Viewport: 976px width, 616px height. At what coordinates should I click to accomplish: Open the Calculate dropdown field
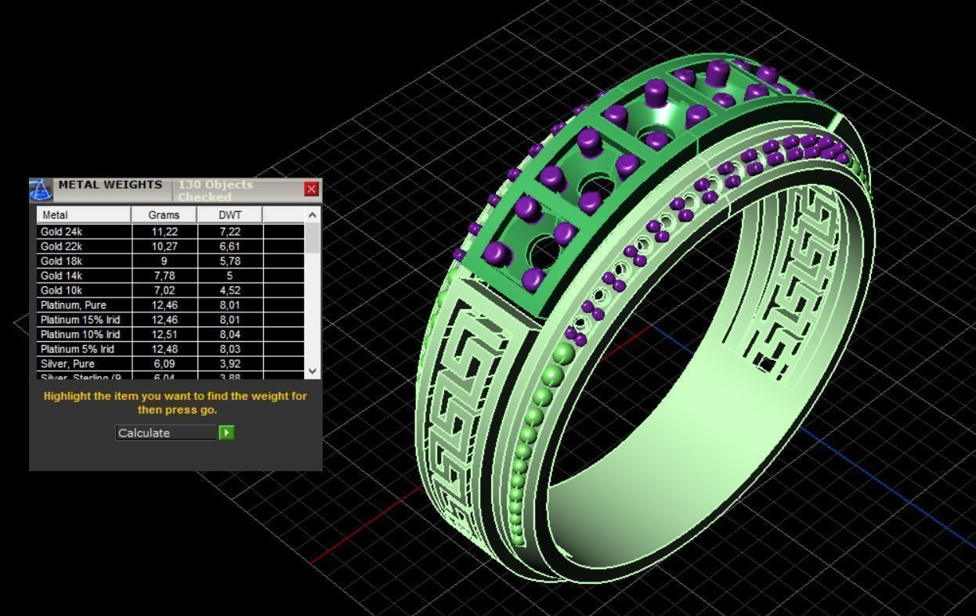click(166, 433)
